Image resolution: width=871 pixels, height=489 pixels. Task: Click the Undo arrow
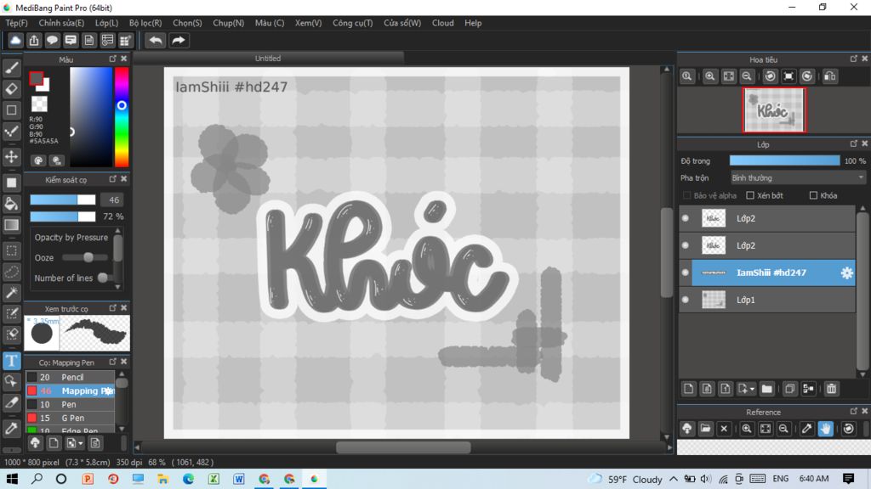click(x=156, y=41)
